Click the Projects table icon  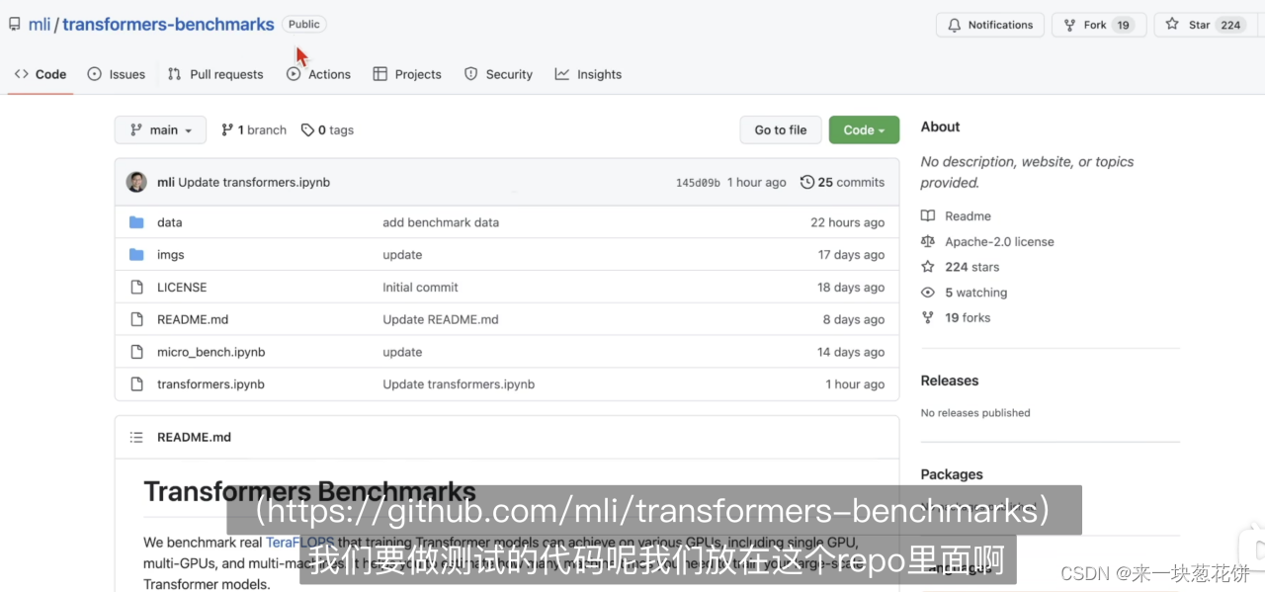tap(380, 74)
